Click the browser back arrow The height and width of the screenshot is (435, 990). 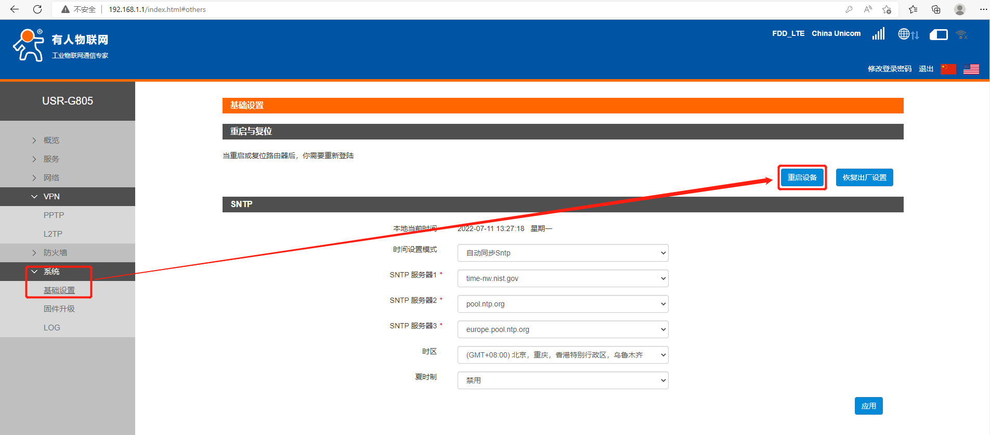tap(15, 9)
